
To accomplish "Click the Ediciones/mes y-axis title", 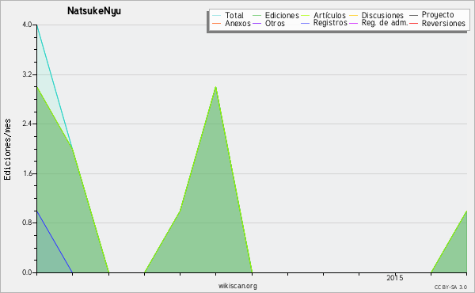I will coord(7,150).
